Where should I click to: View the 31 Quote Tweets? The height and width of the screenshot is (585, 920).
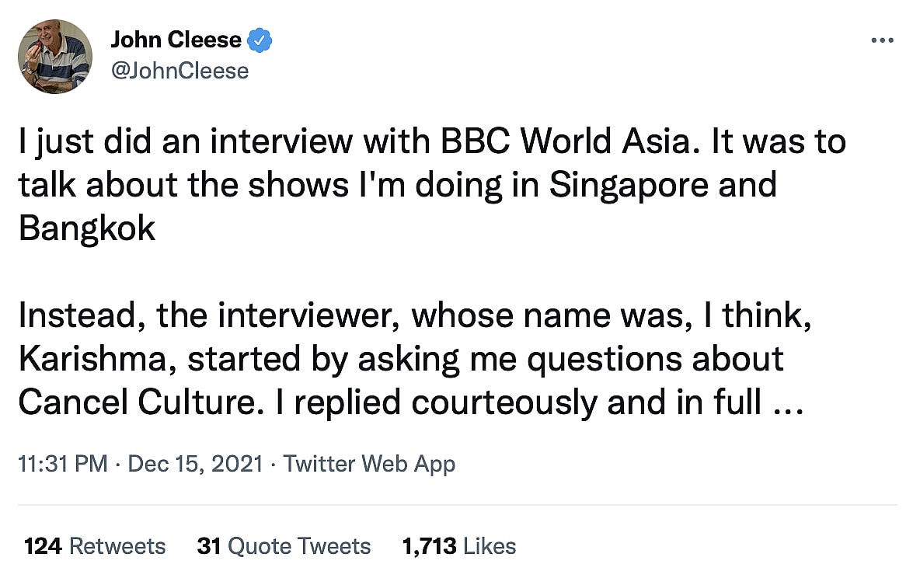(284, 546)
